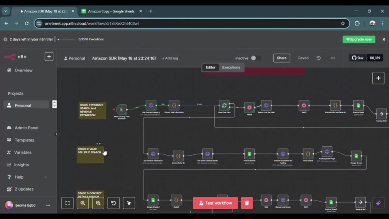This screenshot has height=219, width=389.
Task: Open the Personal project
Action: pyautogui.click(x=26, y=105)
